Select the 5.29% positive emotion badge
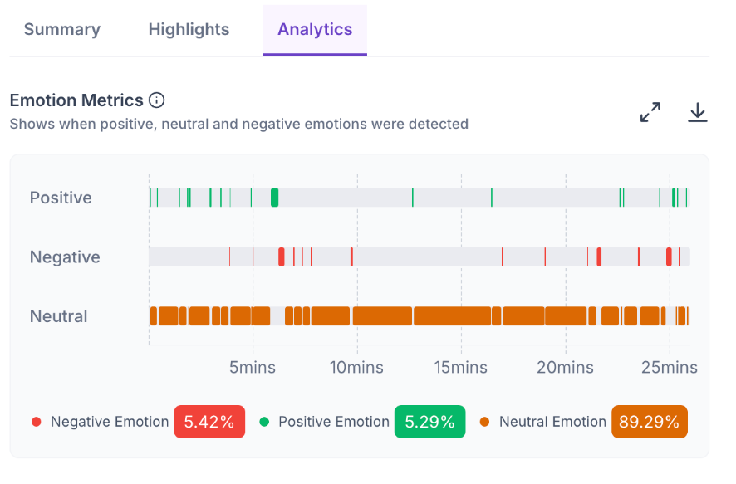Image resolution: width=736 pixels, height=484 pixels. click(x=430, y=422)
